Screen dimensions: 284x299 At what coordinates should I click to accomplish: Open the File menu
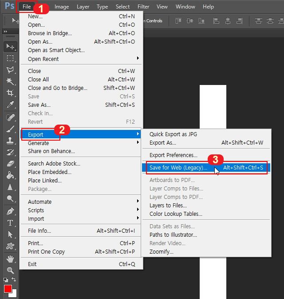[27, 7]
